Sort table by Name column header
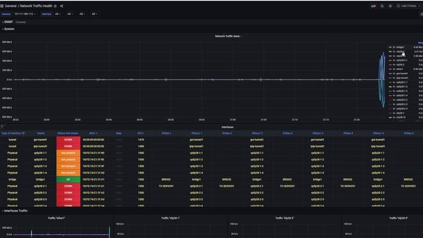This screenshot has height=238, width=423. (x=41, y=134)
